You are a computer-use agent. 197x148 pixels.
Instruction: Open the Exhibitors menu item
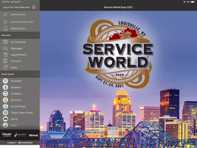tap(20, 94)
